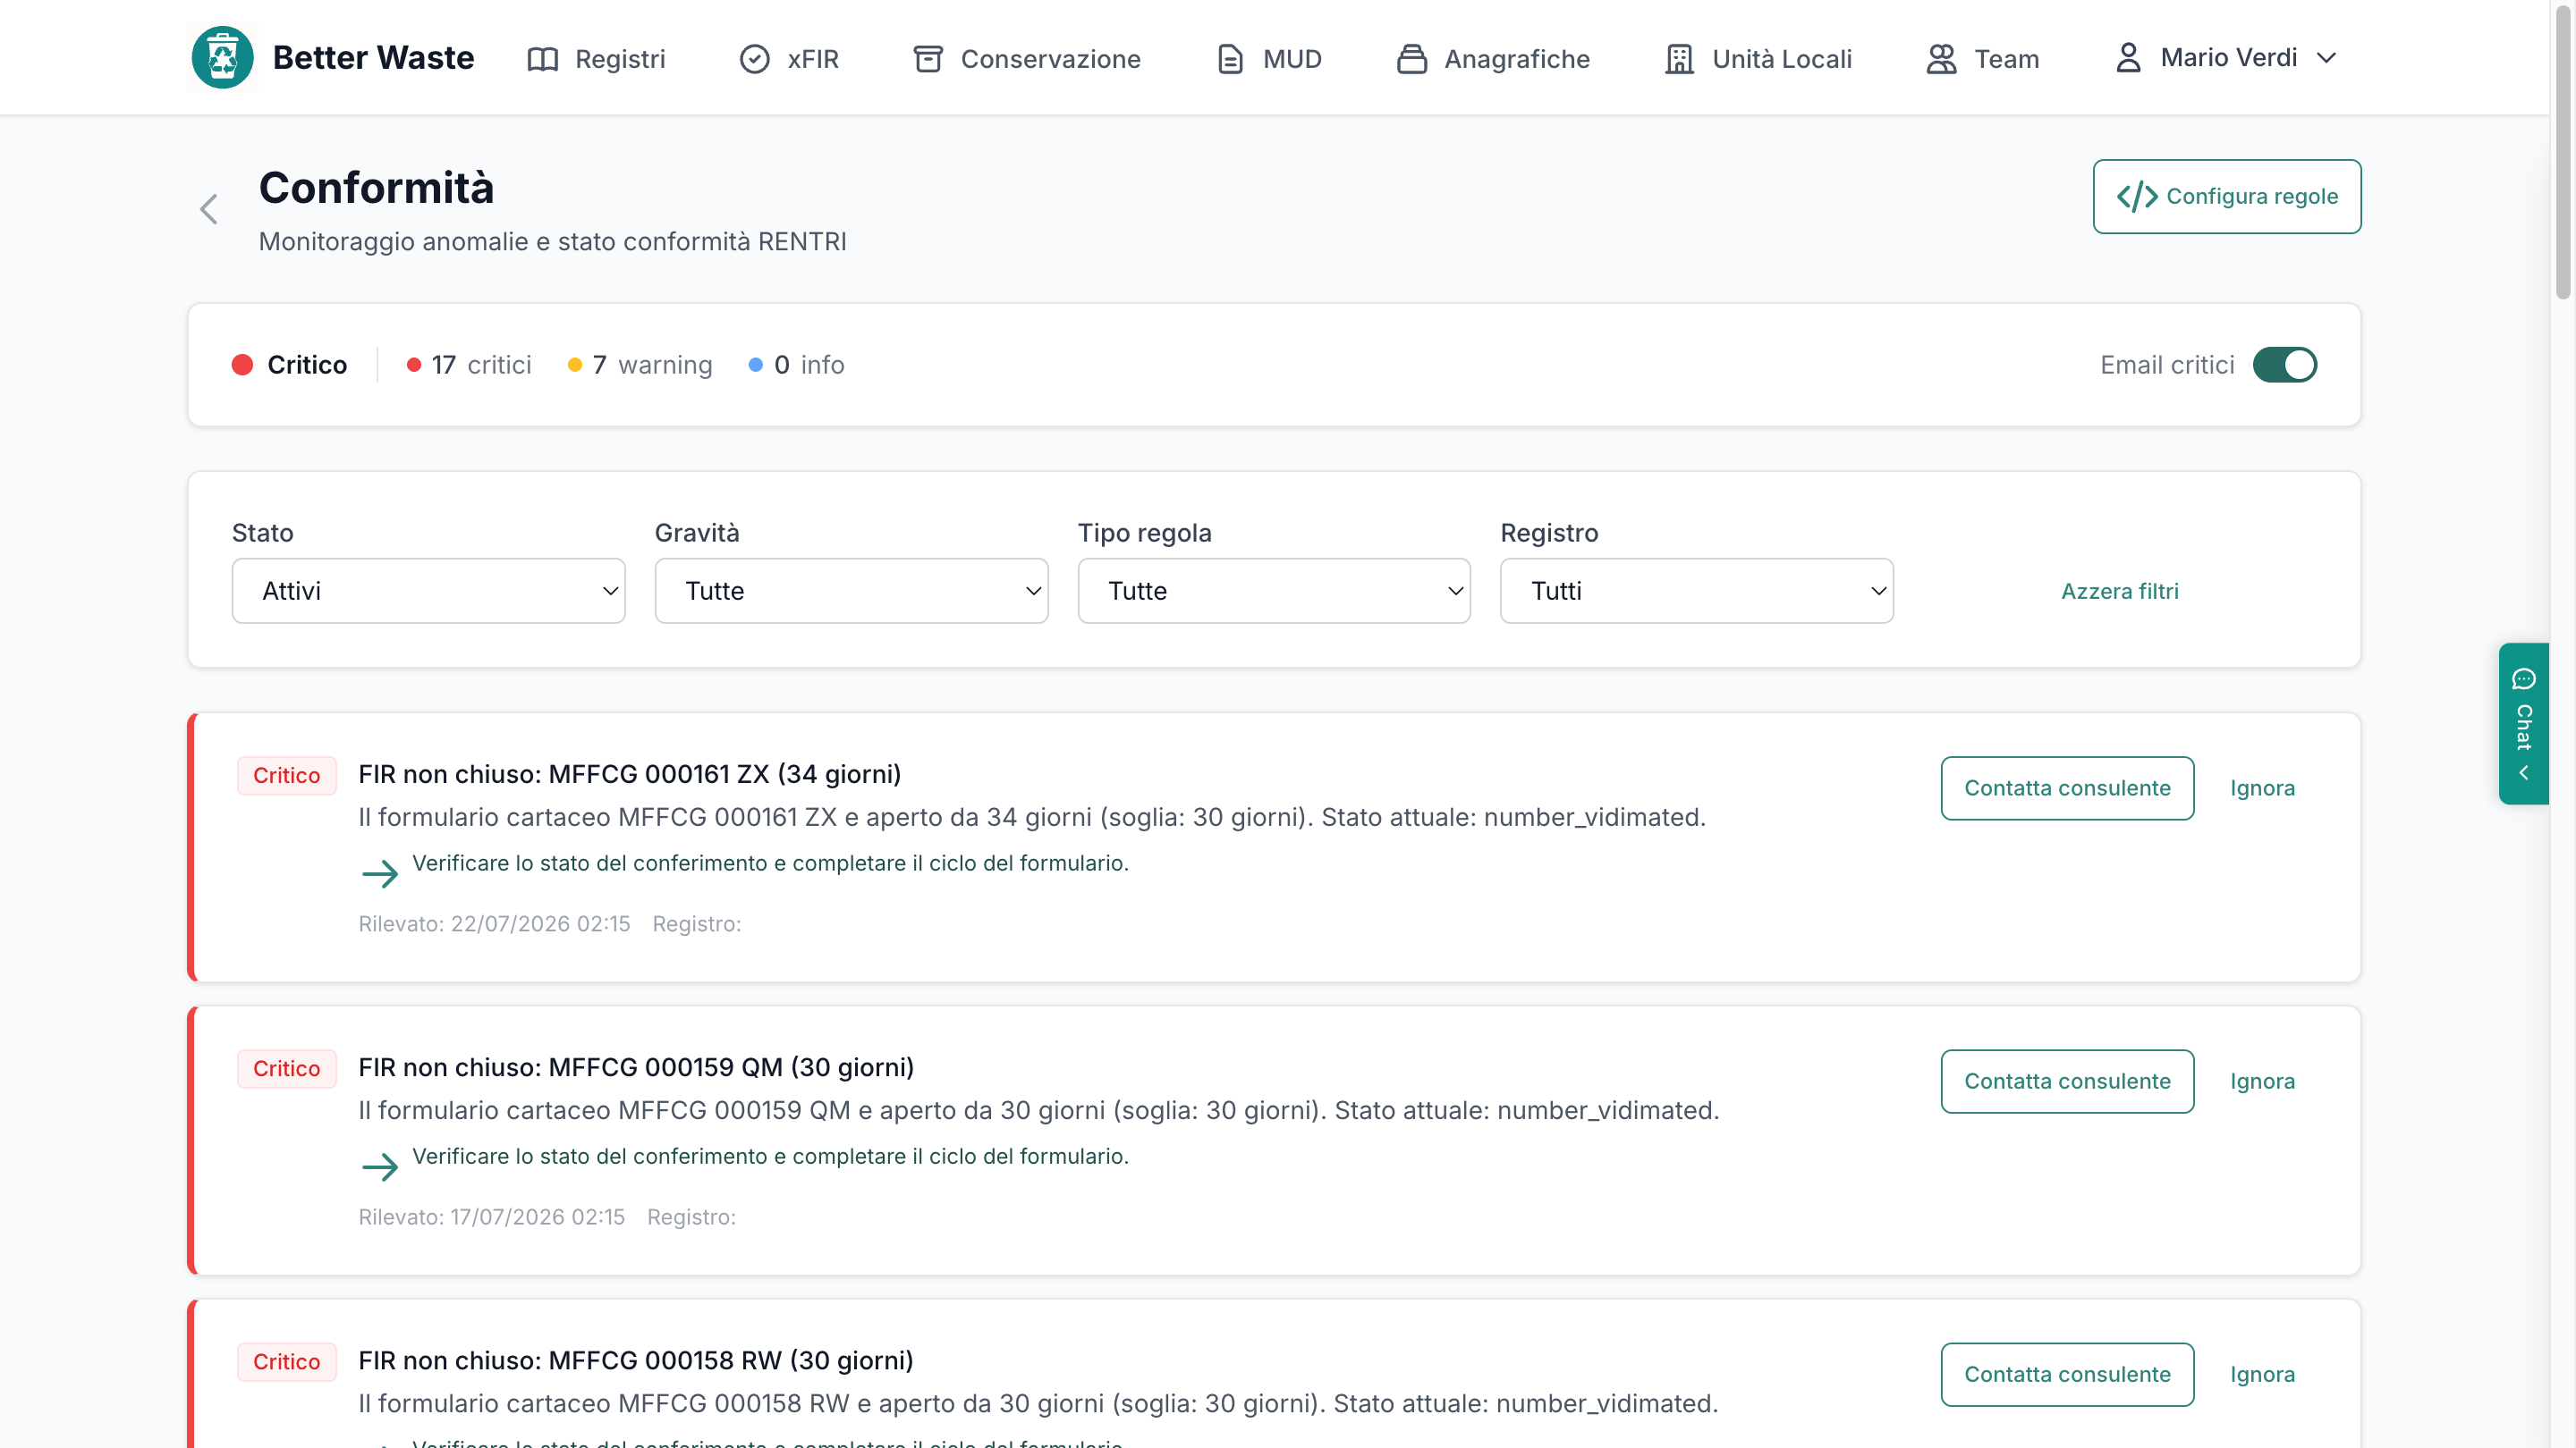Click the code brackets icon in Configura regole

tap(2136, 197)
